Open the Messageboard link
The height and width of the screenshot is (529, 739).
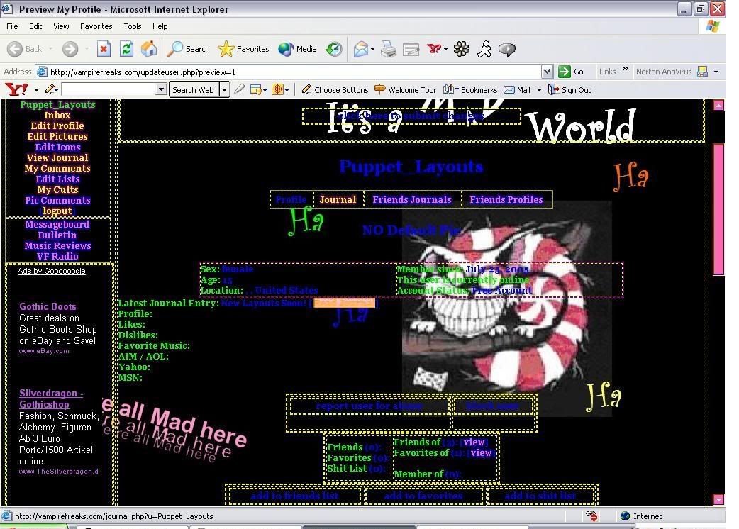tap(57, 225)
